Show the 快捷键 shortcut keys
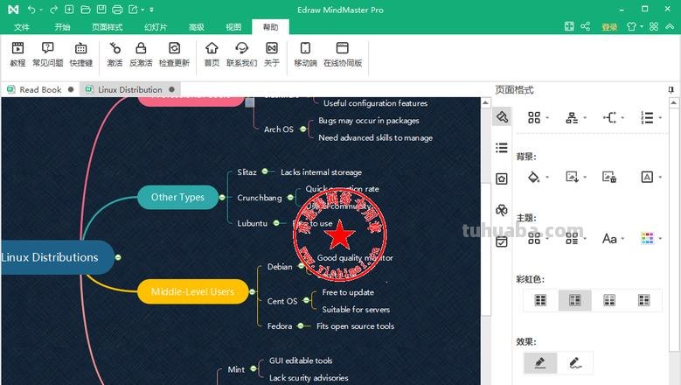The width and height of the screenshot is (681, 385). coord(81,54)
